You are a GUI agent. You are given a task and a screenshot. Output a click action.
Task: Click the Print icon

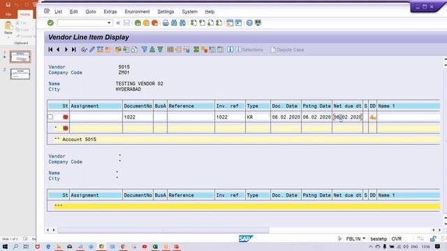166,23
